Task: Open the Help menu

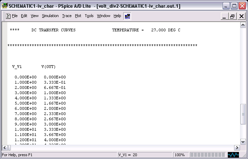Action: [117, 16]
